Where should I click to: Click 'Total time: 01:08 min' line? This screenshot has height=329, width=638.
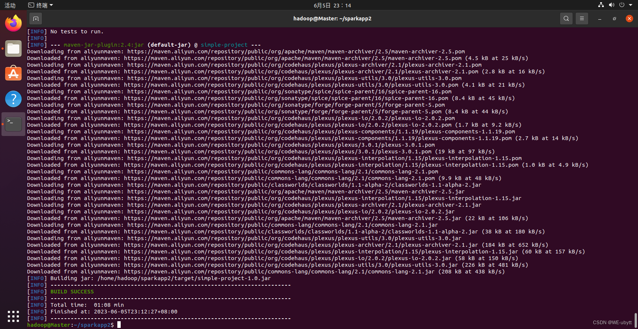(x=87, y=305)
